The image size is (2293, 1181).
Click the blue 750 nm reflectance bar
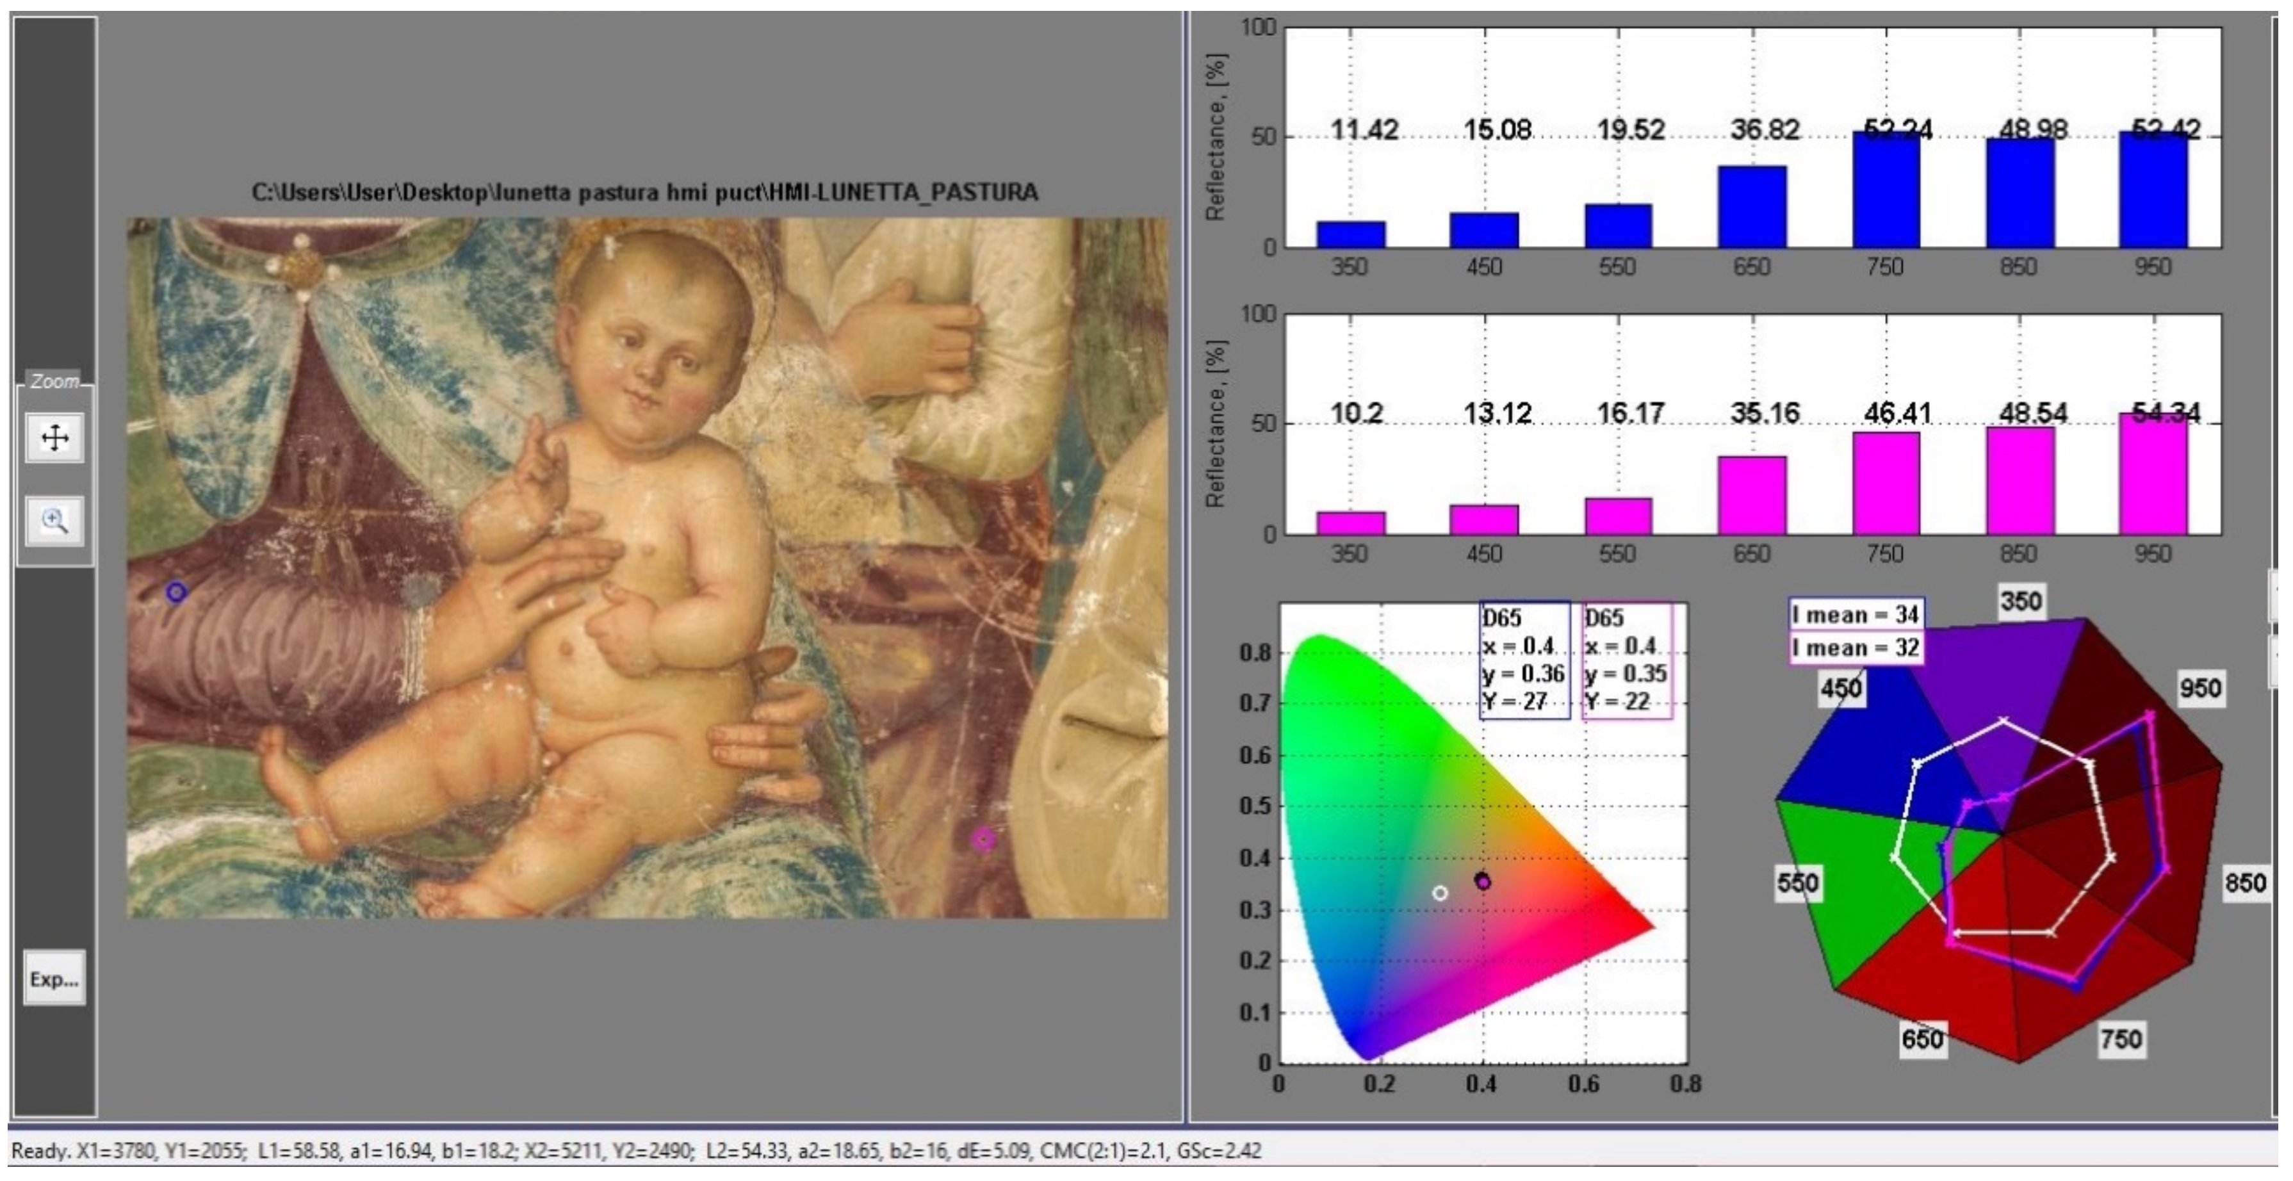(x=1886, y=190)
